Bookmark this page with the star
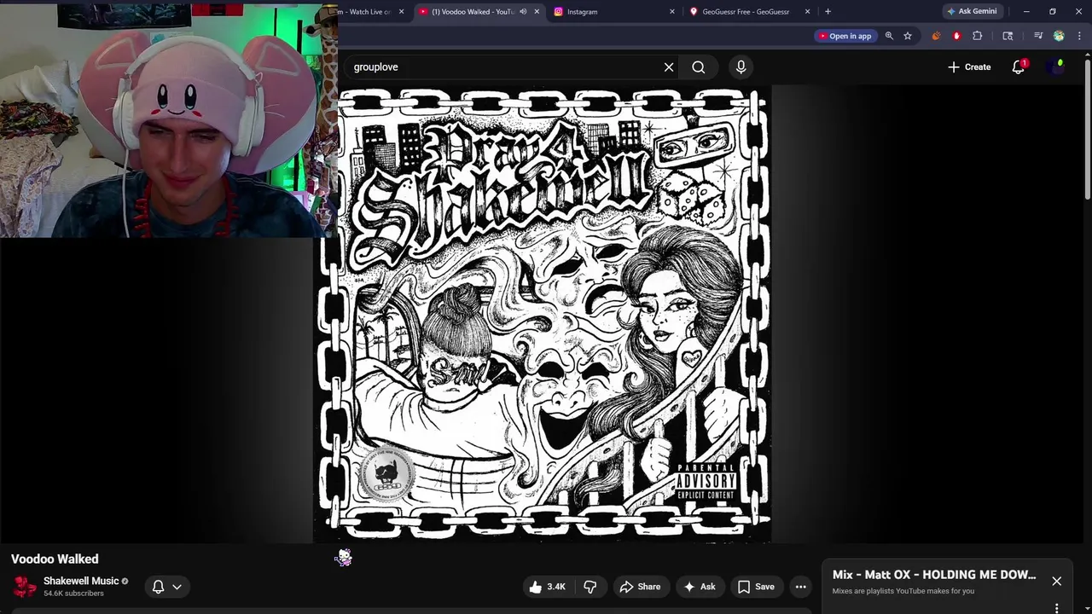Image resolution: width=1092 pixels, height=614 pixels. [908, 36]
